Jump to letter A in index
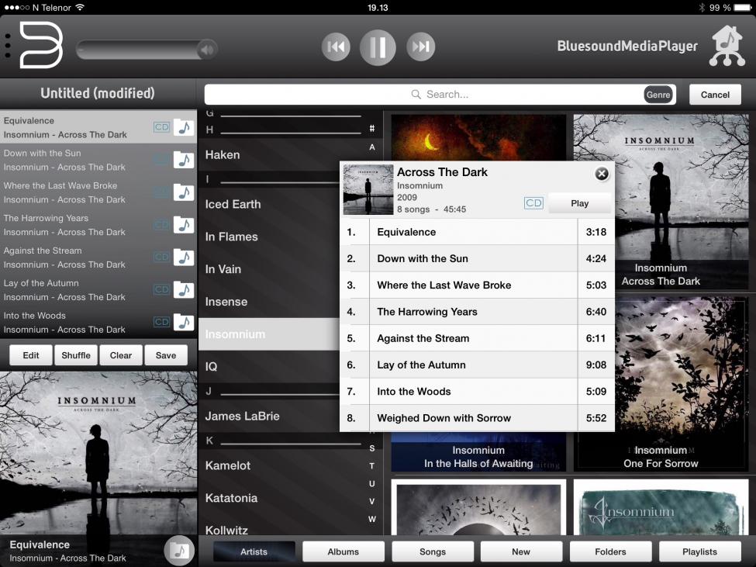This screenshot has width=756, height=567. pyautogui.click(x=371, y=147)
